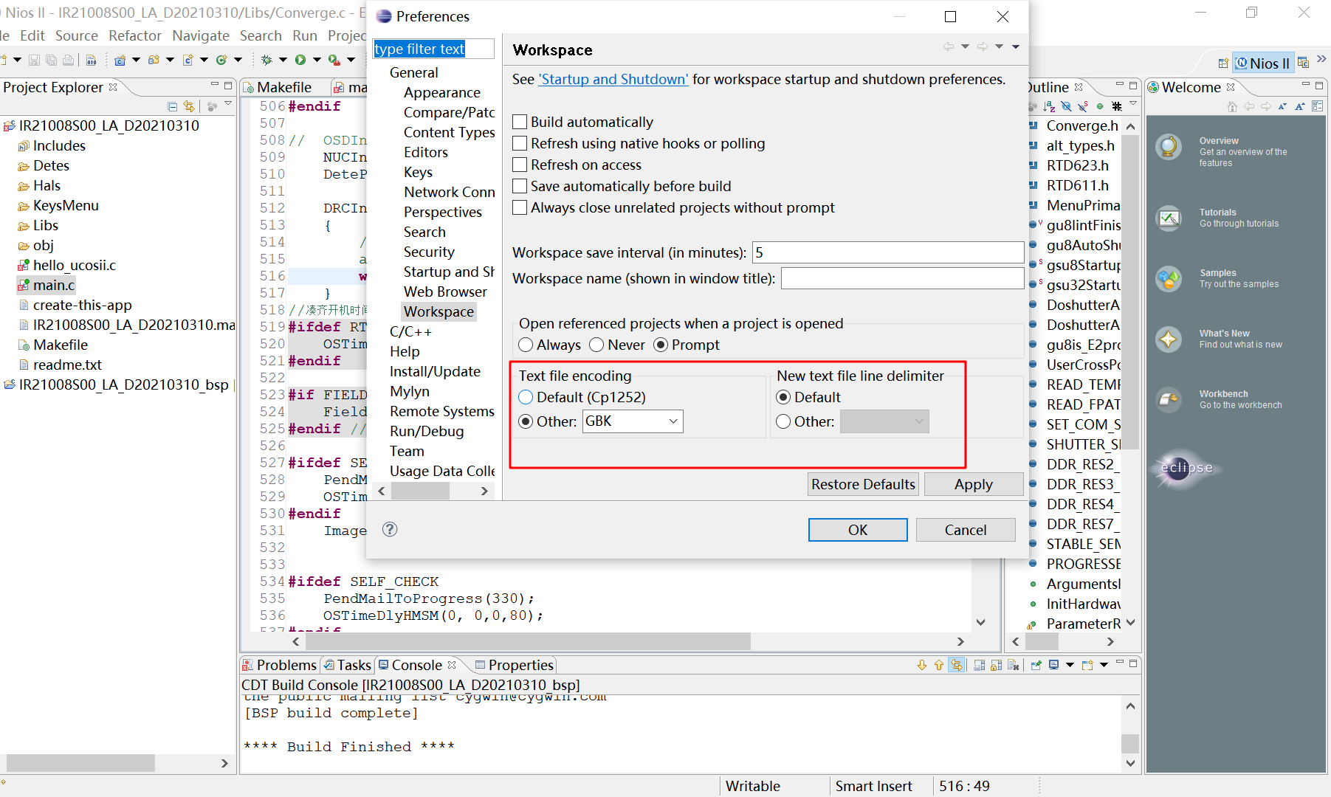This screenshot has width=1331, height=797.
Task: Click Console Next Error down arrow
Action: click(922, 665)
